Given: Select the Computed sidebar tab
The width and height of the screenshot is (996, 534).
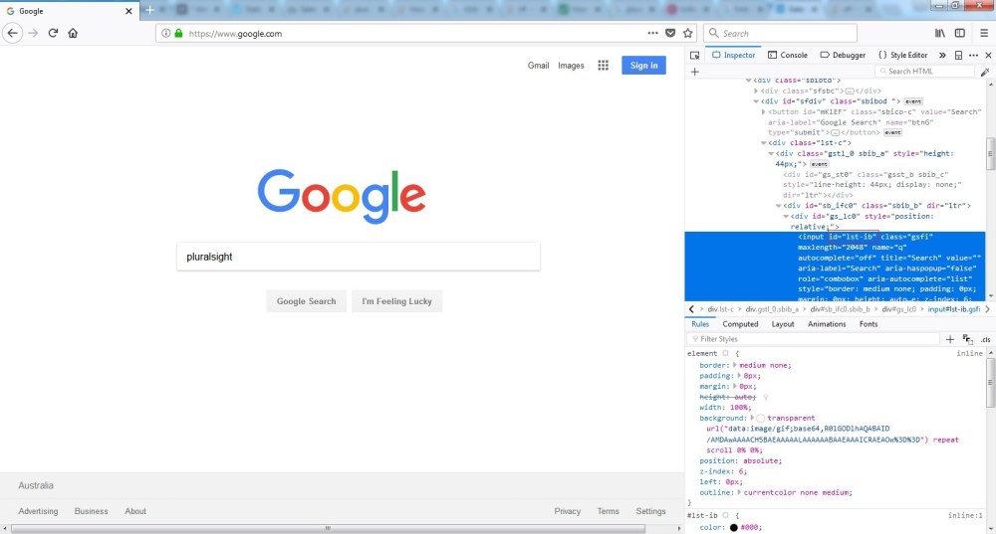Looking at the screenshot, I should 740,324.
